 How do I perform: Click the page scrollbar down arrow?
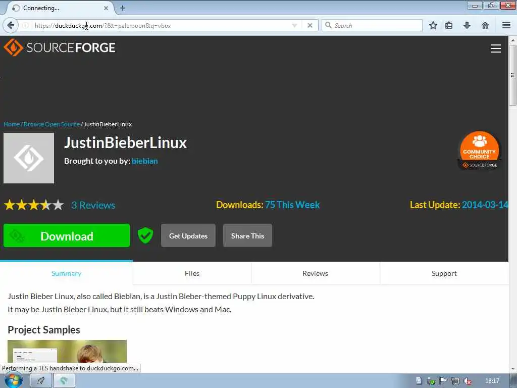513,368
